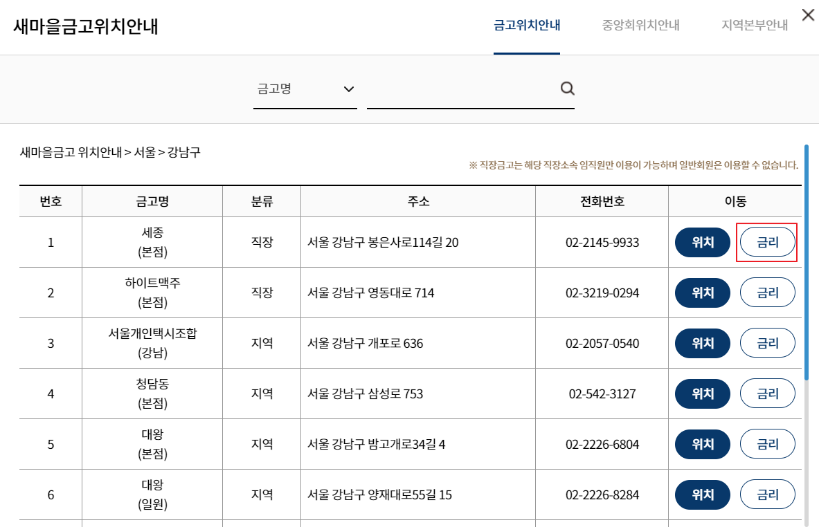Click the 이동 column header
Image resolution: width=819 pixels, height=527 pixels.
pos(735,201)
